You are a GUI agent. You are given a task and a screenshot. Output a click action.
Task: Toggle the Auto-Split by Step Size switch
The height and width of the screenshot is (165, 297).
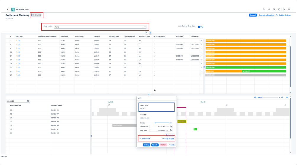click(x=201, y=27)
